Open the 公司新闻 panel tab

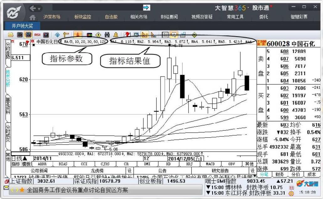pyautogui.click(x=39, y=170)
